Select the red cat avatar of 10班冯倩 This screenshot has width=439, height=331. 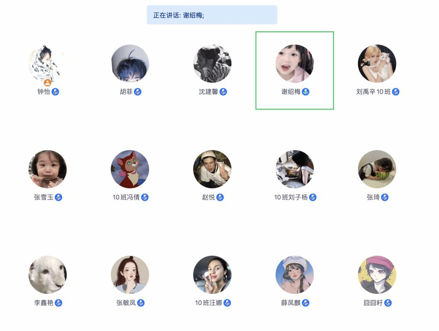pos(130,169)
